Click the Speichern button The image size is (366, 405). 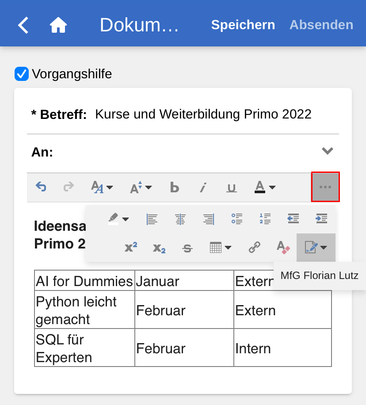click(243, 25)
